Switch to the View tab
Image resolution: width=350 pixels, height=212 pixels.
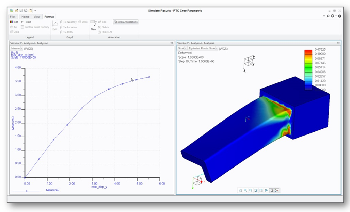[37, 17]
